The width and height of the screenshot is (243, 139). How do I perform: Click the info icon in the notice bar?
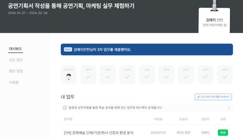pyautogui.click(x=65, y=108)
